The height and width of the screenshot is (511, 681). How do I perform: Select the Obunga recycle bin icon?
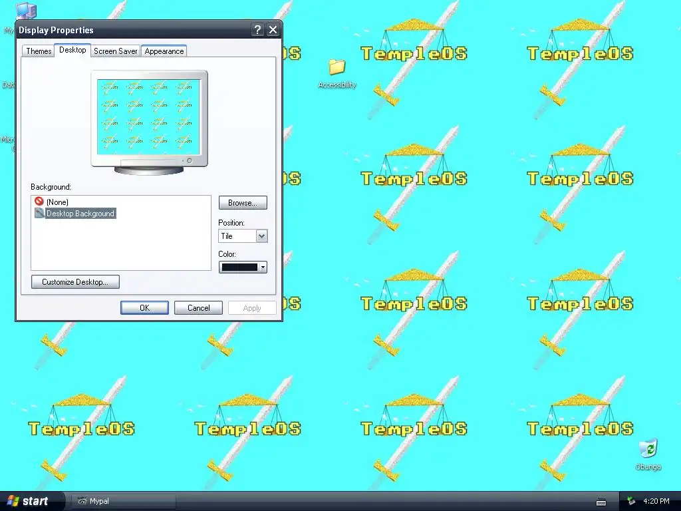(648, 449)
